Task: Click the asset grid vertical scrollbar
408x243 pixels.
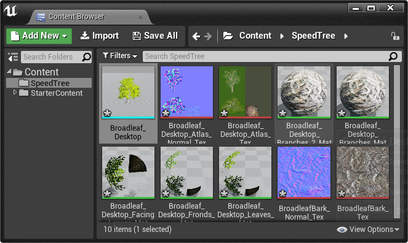Action: [x=396, y=142]
